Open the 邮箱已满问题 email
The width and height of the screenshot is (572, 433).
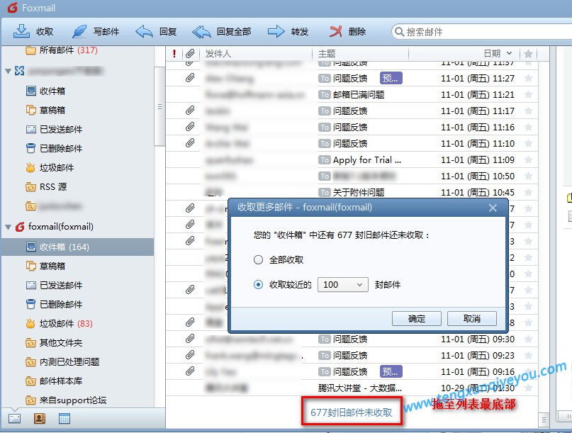pos(352,95)
